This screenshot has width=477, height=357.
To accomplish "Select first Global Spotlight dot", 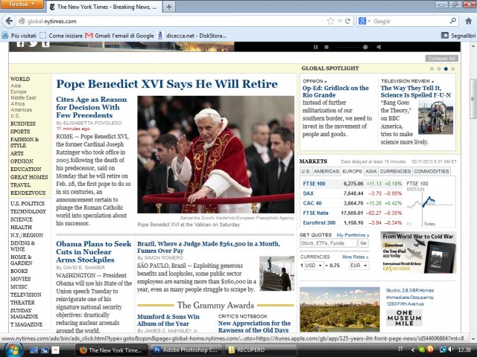I will 432,69.
